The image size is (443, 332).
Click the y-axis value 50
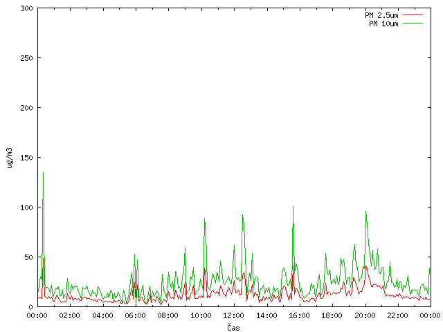(x=28, y=257)
